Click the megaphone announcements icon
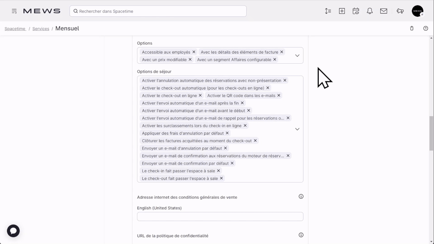434x244 pixels. (400, 11)
